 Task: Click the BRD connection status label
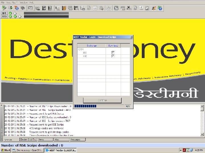click(4, 16)
